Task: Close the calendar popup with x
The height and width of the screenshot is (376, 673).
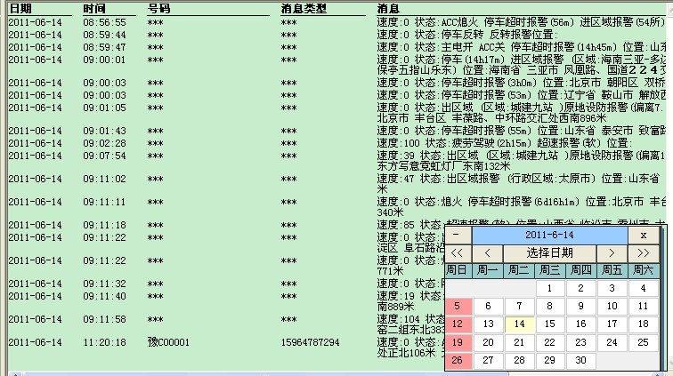Action: [x=644, y=235]
